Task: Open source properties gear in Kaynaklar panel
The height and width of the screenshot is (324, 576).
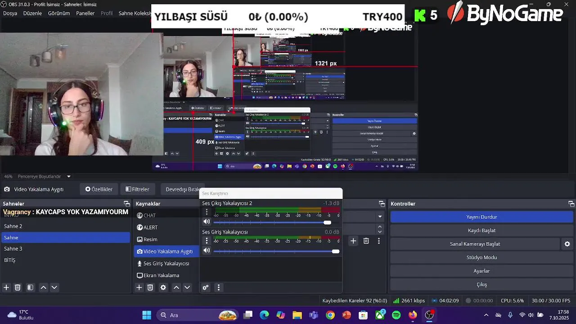Action: pyautogui.click(x=163, y=288)
